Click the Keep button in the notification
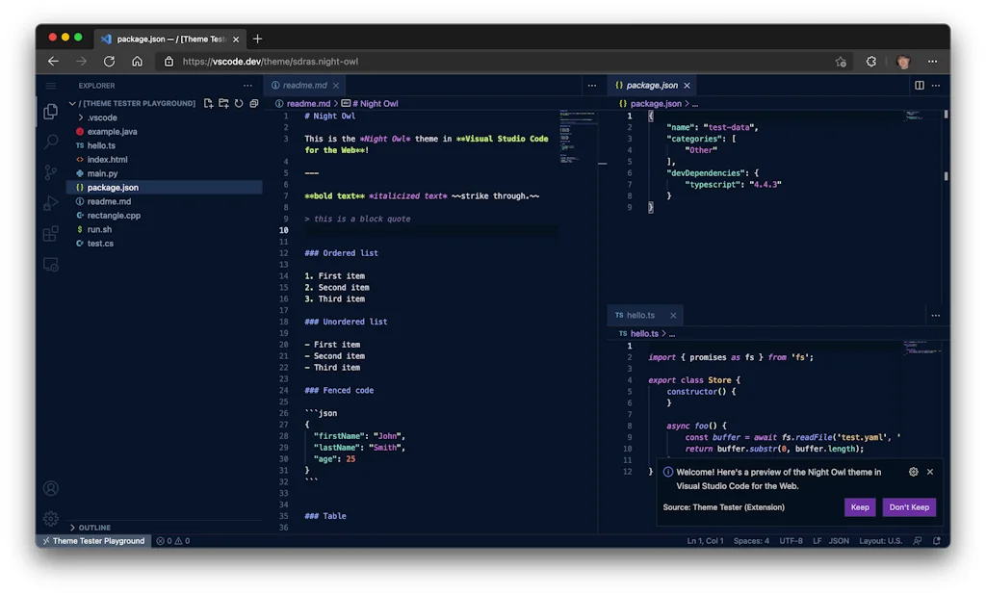This screenshot has height=595, width=986. tap(860, 506)
